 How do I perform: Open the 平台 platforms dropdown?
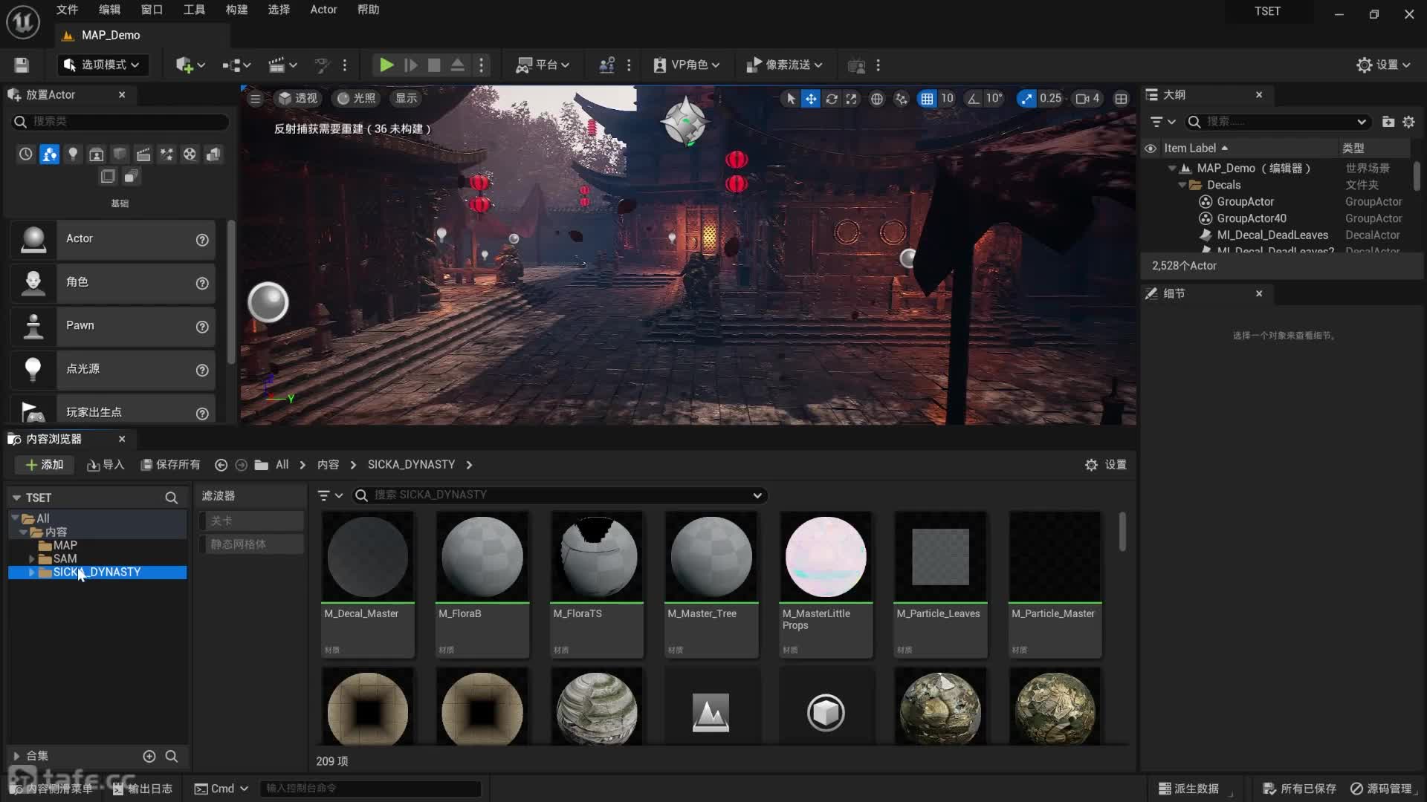543,65
